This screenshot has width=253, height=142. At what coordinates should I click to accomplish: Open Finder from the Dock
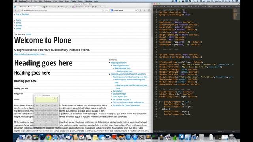pos(22,137)
